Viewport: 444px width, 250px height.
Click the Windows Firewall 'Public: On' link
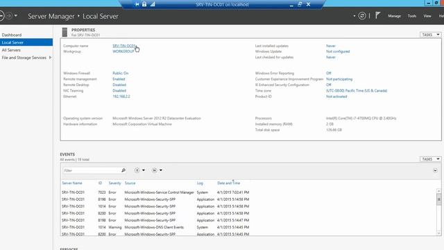click(x=120, y=73)
